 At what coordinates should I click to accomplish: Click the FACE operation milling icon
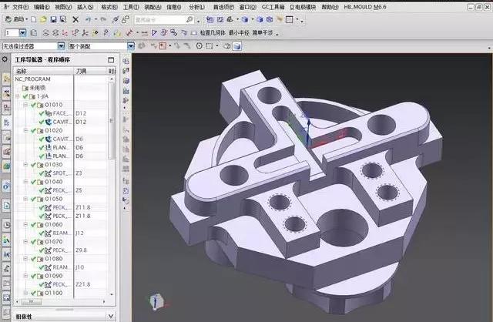pos(49,113)
